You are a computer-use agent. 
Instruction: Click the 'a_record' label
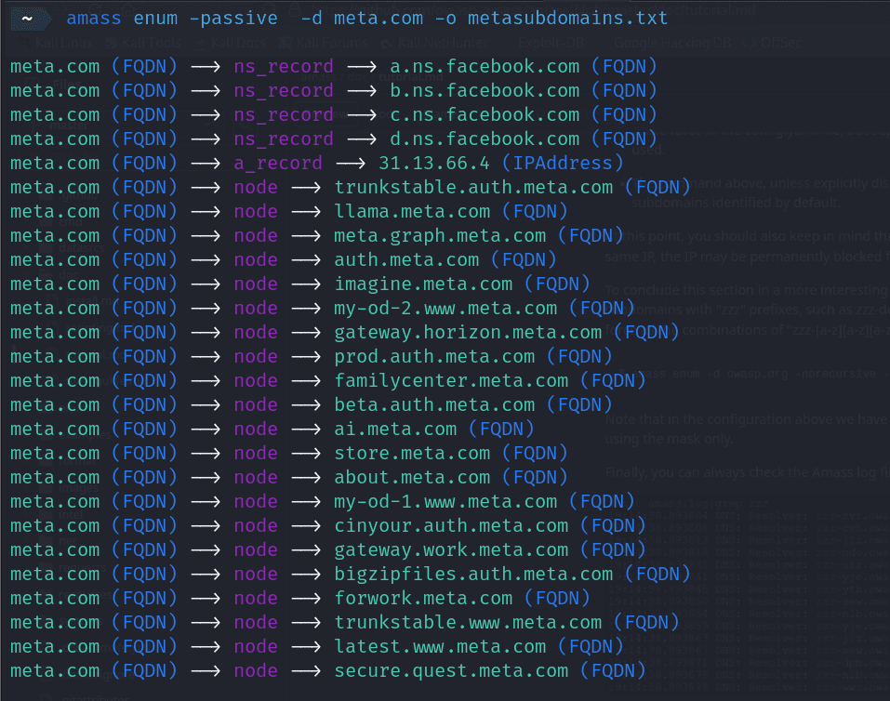point(278,164)
